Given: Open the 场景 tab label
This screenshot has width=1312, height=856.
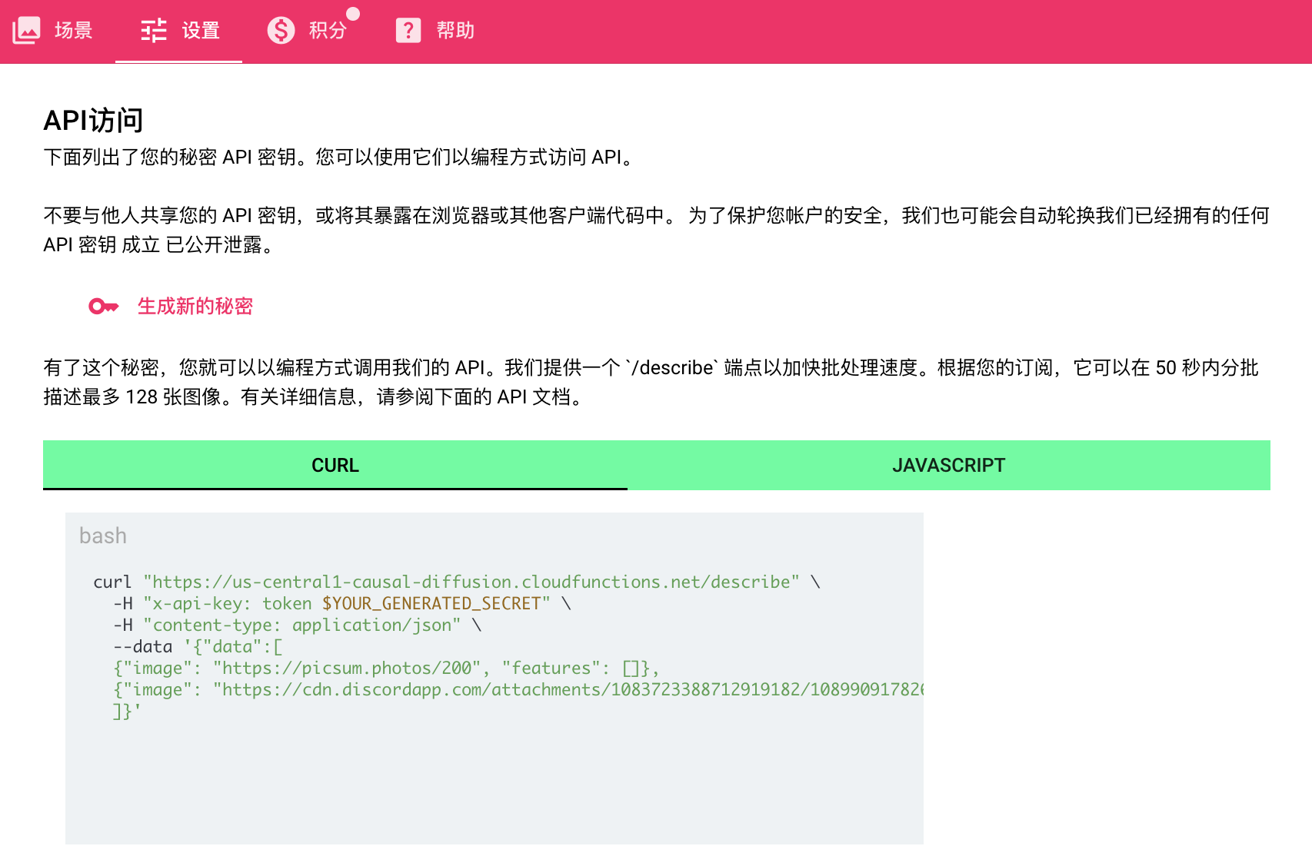Looking at the screenshot, I should coord(74,30).
